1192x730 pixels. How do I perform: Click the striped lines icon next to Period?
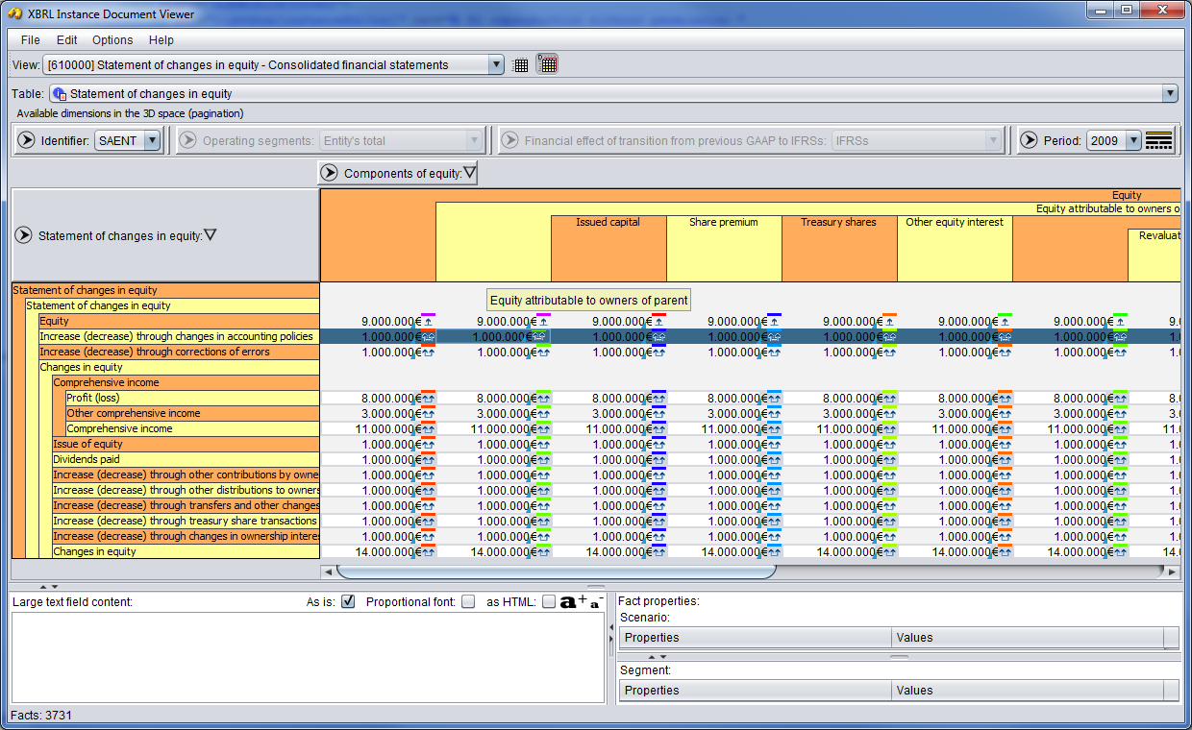(1159, 141)
